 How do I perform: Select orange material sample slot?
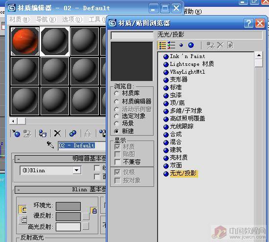[x=25, y=41]
